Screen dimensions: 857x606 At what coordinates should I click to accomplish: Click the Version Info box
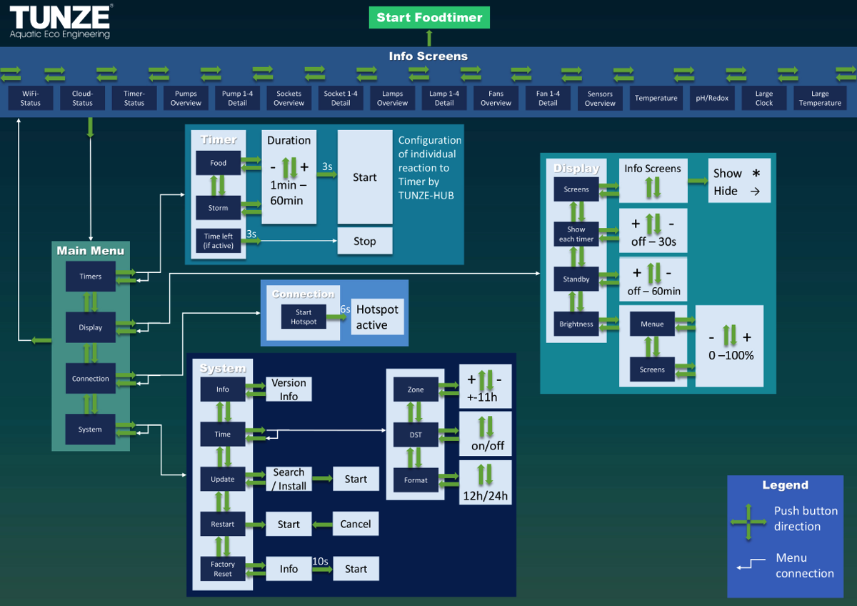289,389
